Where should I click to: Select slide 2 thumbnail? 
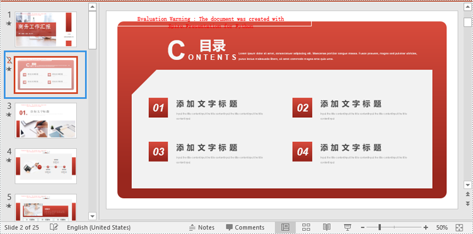pos(46,75)
